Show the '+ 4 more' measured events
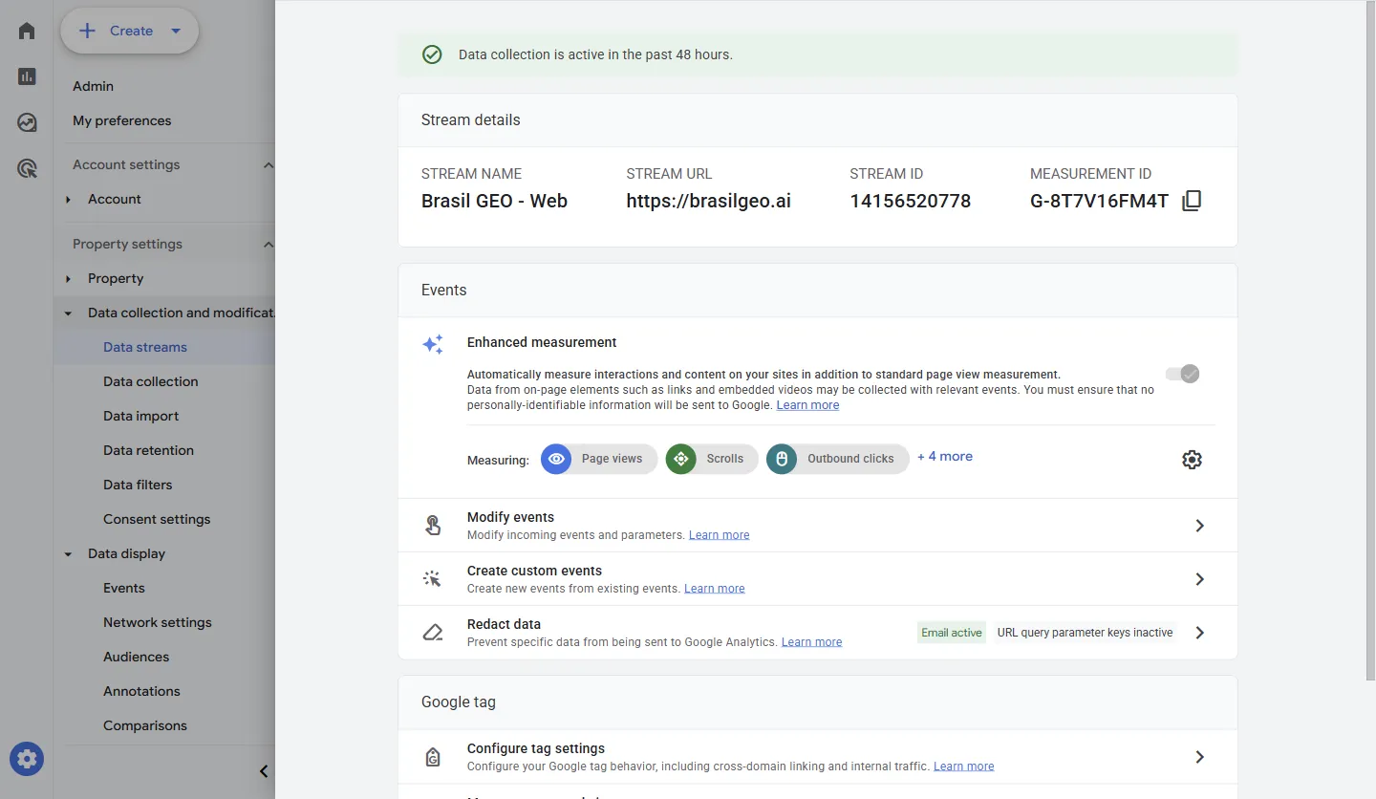This screenshot has width=1376, height=799. click(x=945, y=457)
